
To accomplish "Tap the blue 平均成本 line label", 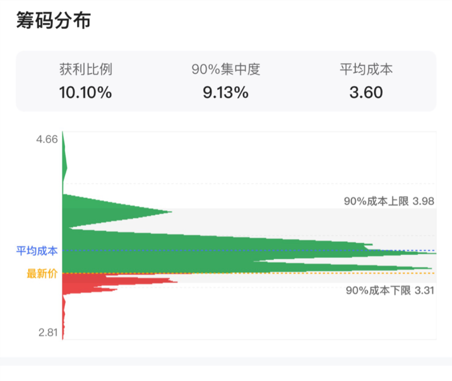I will click(x=37, y=251).
